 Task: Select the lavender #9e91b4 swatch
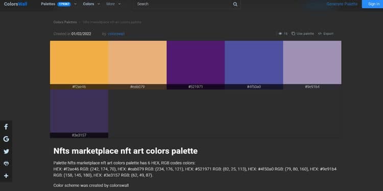(313, 62)
